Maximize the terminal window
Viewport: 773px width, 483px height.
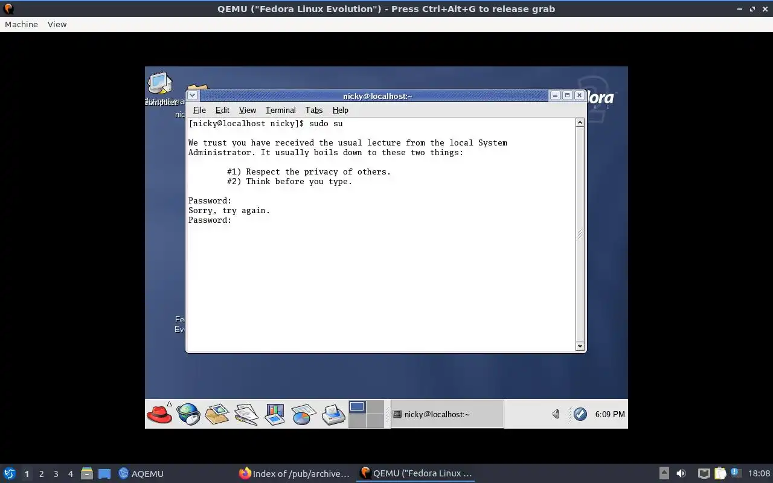567,95
